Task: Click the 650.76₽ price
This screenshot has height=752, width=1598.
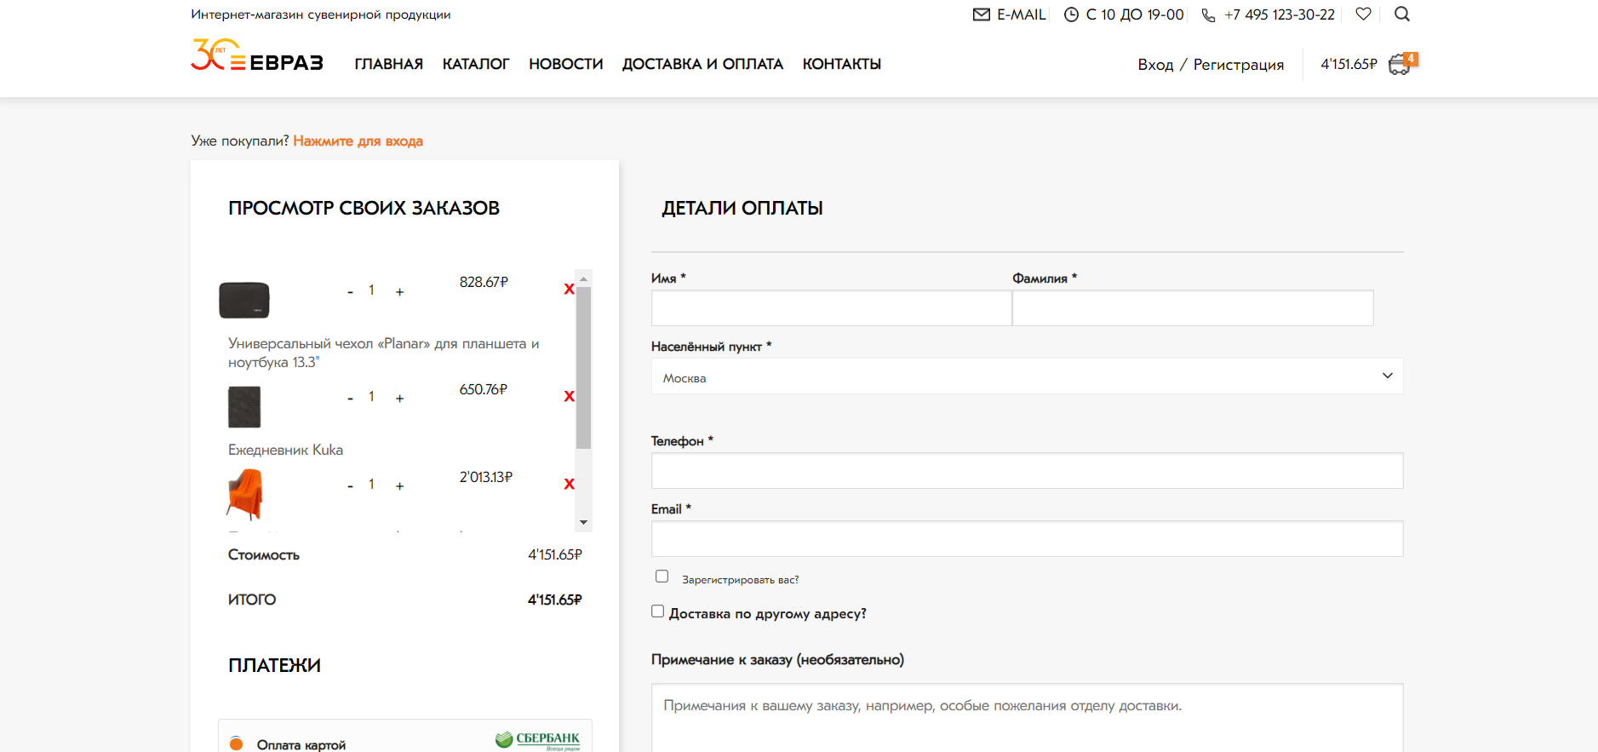Action: pos(484,390)
